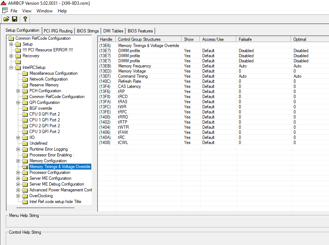Click the Recovery folder icon
The width and height of the screenshot is (329, 245).
pyautogui.click(x=18, y=56)
